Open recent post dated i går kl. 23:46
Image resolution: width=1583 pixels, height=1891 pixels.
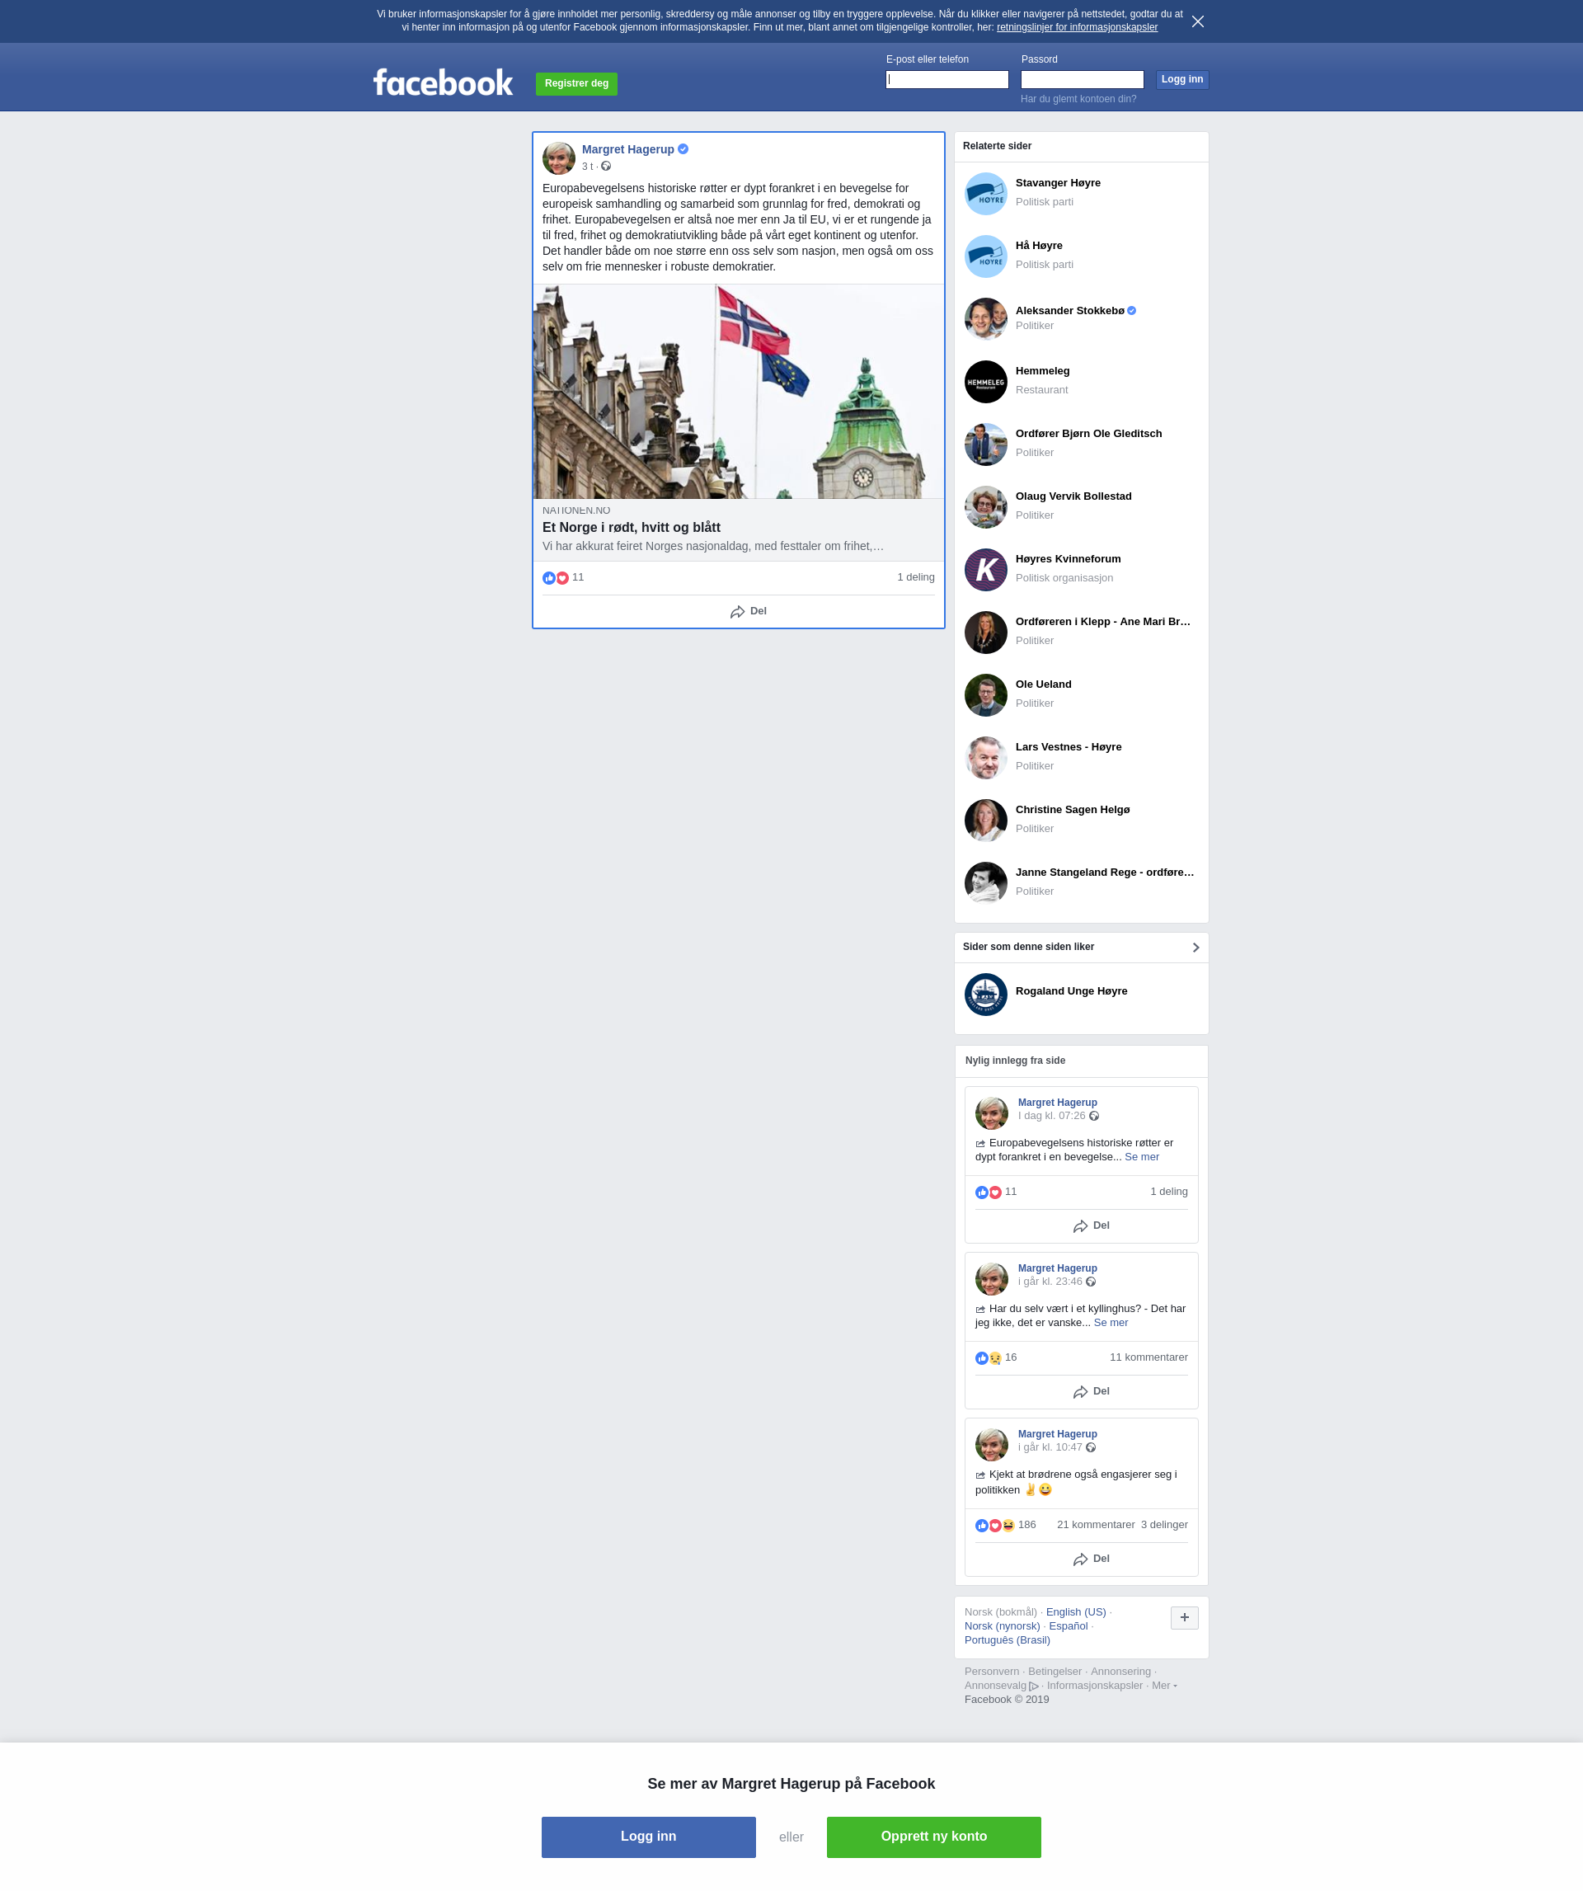pyautogui.click(x=1050, y=1282)
